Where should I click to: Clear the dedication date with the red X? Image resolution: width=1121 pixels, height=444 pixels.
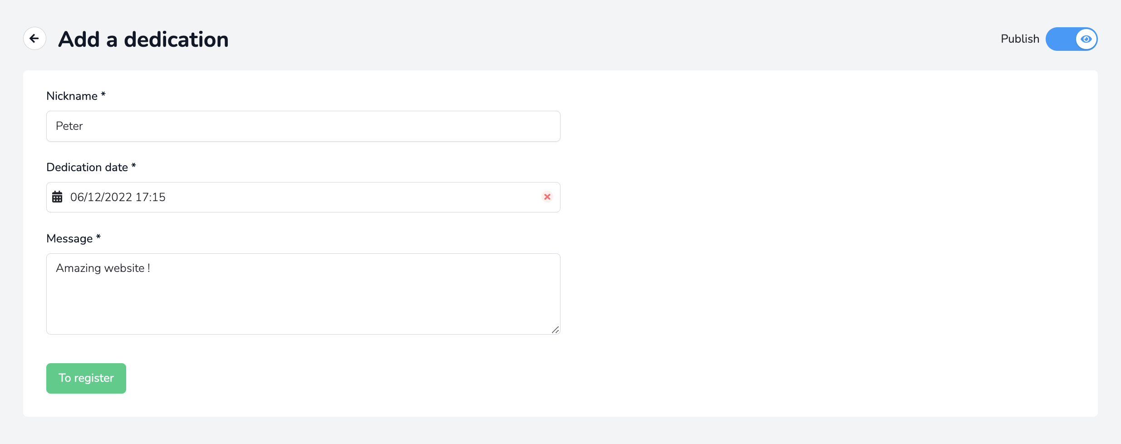pyautogui.click(x=547, y=197)
